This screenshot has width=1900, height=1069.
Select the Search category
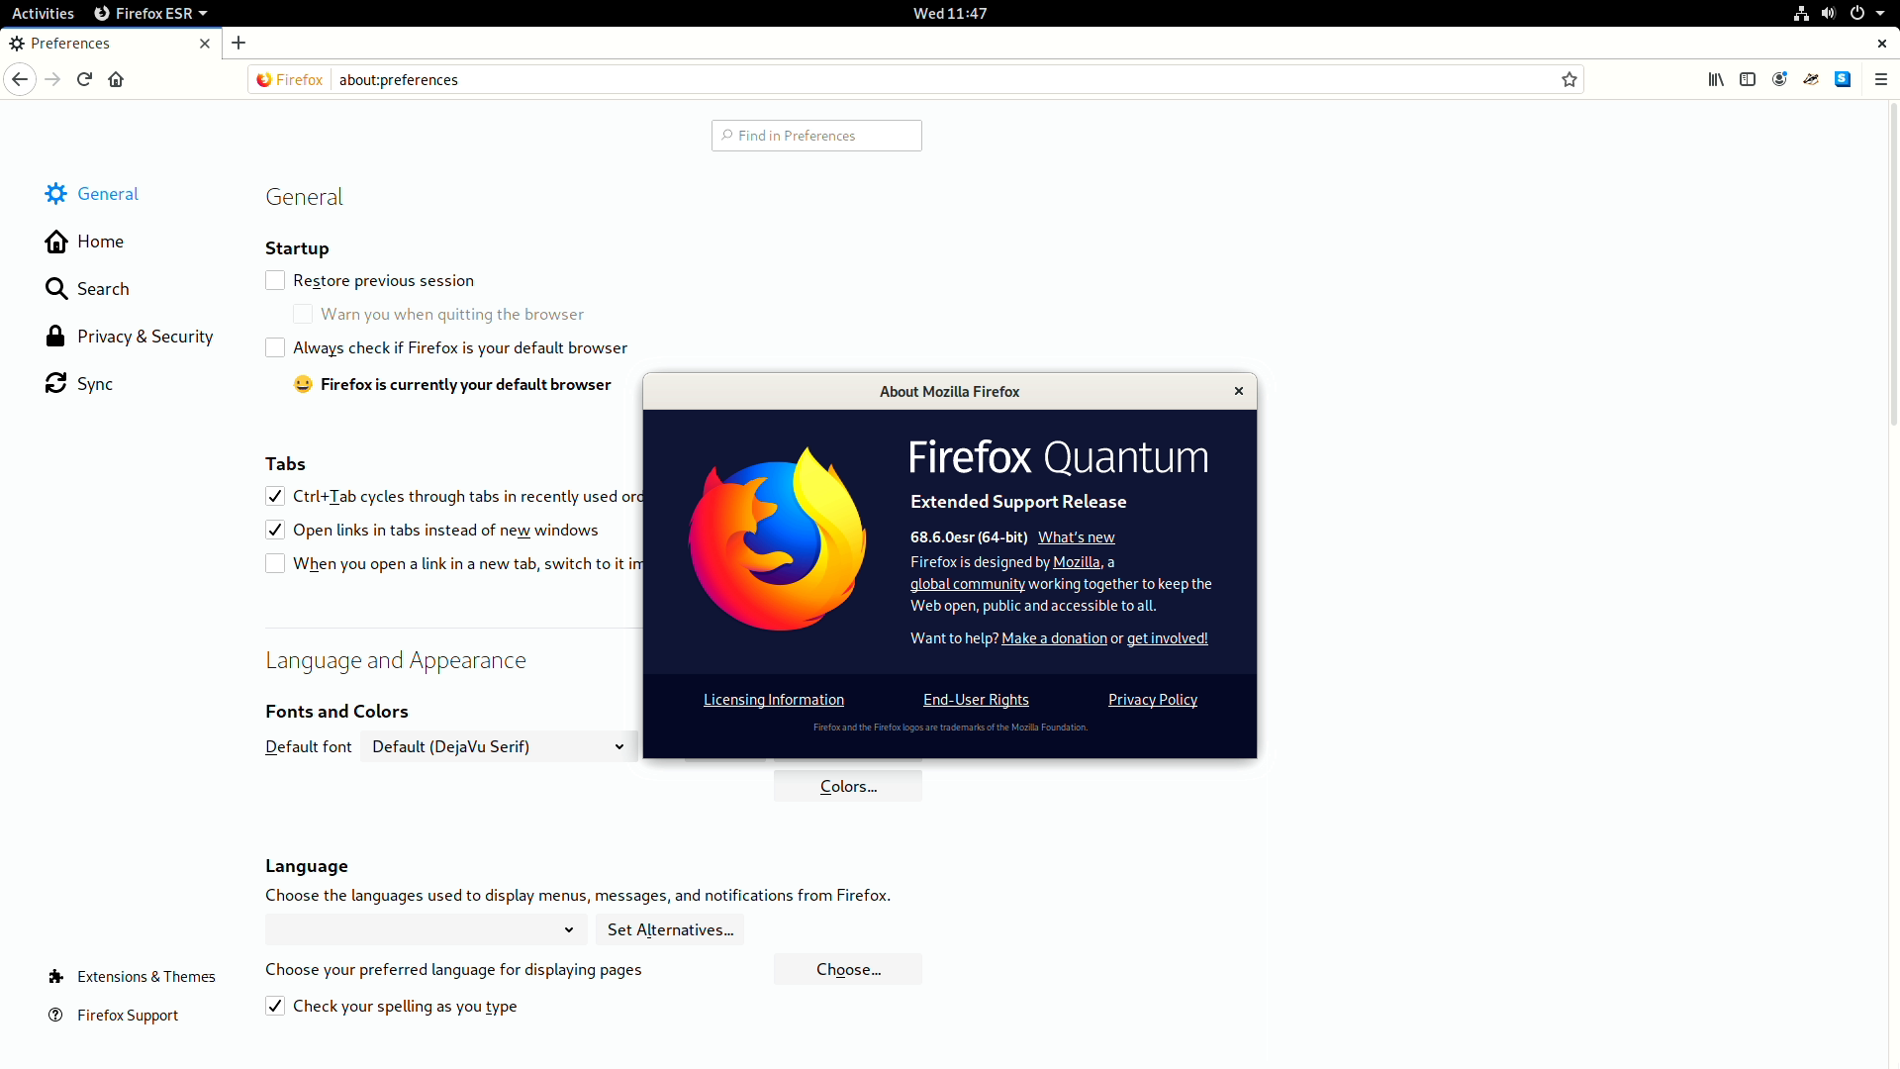(x=88, y=289)
